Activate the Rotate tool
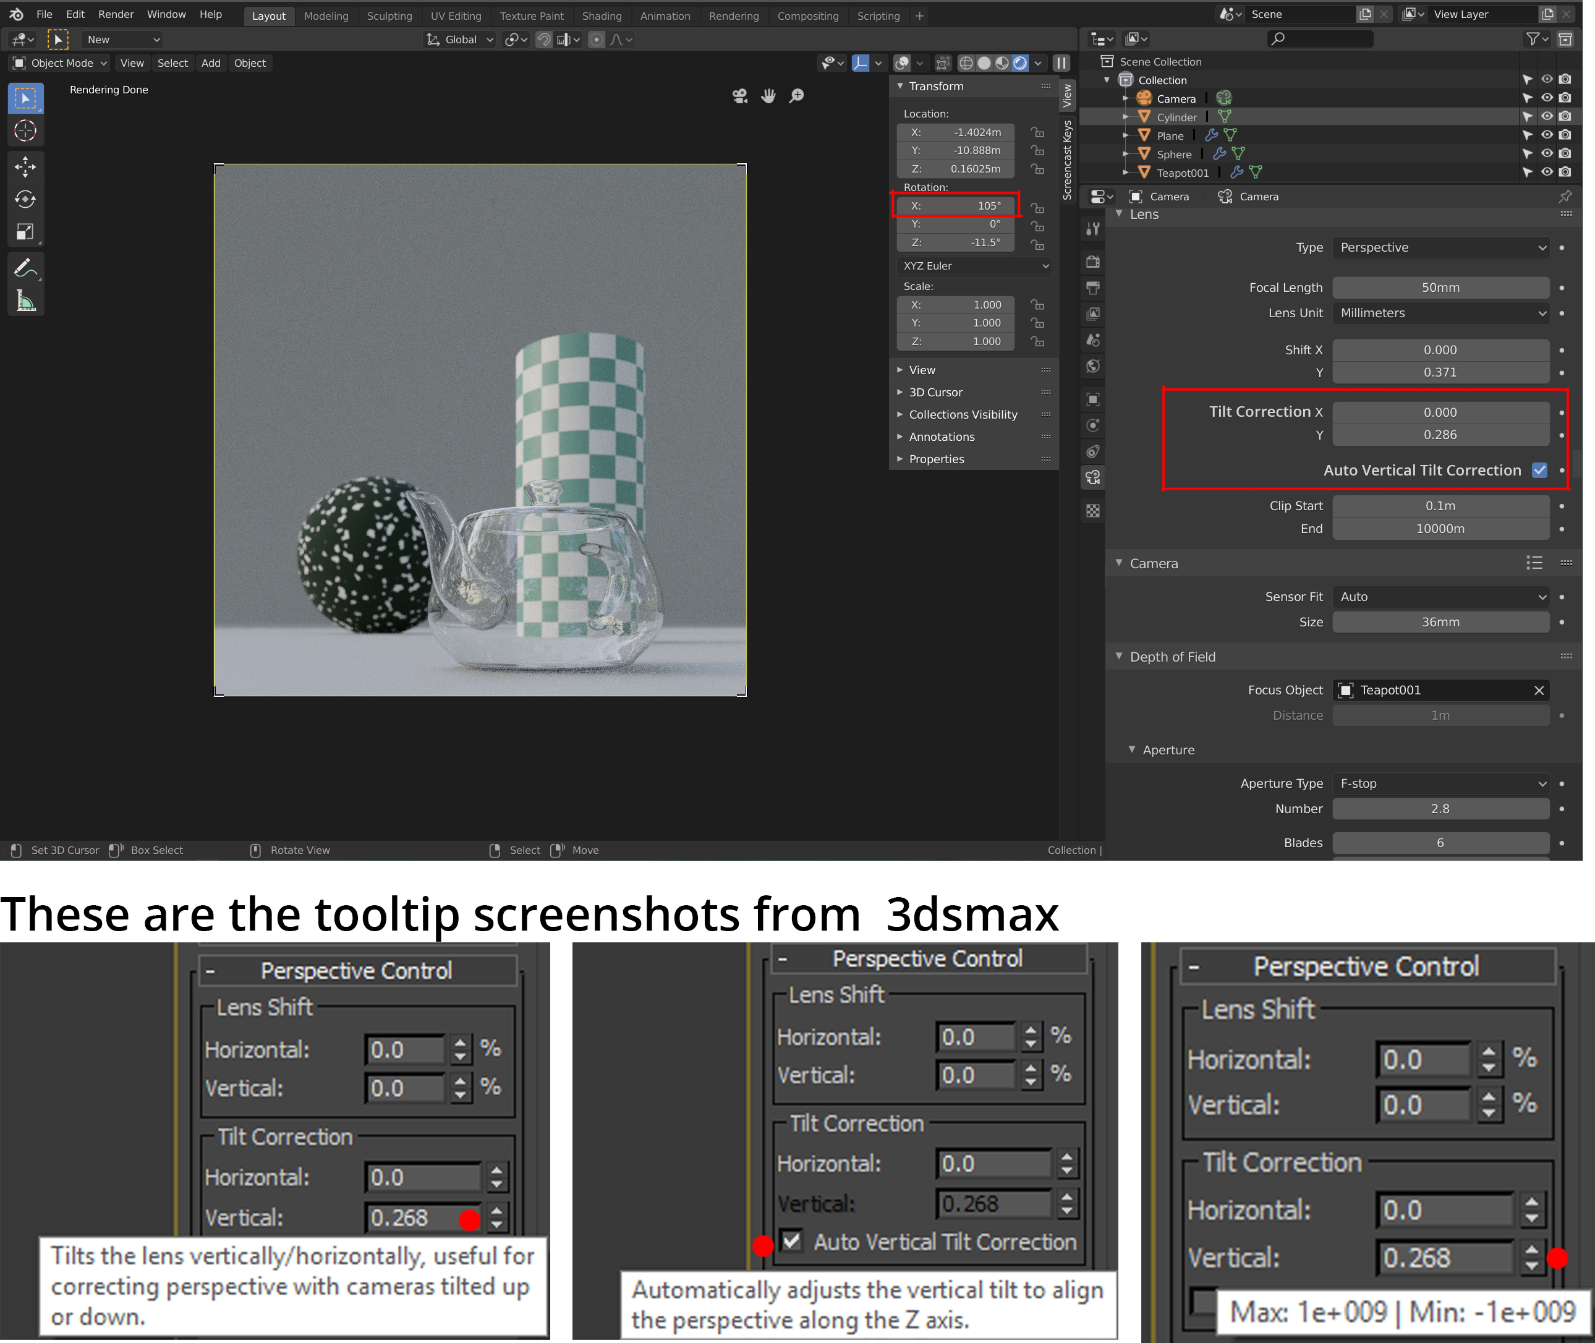Viewport: 1595px width, 1343px height. click(x=25, y=200)
